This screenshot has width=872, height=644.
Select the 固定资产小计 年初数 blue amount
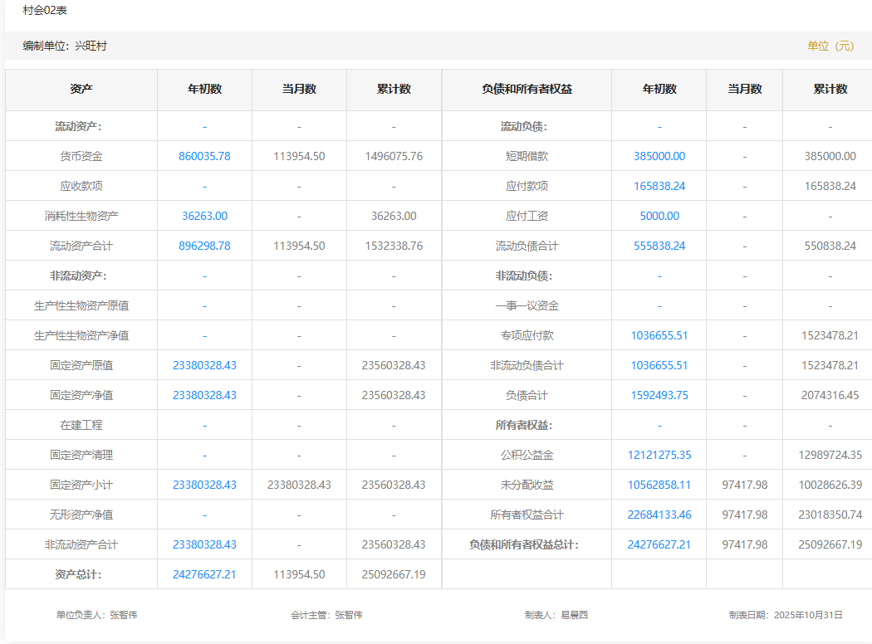tap(204, 485)
